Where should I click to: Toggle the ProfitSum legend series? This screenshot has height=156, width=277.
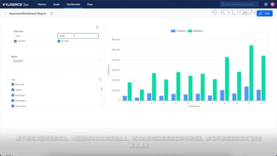178,31
